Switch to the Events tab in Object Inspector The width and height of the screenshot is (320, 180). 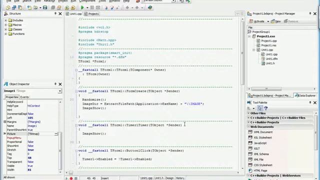tap(25, 97)
